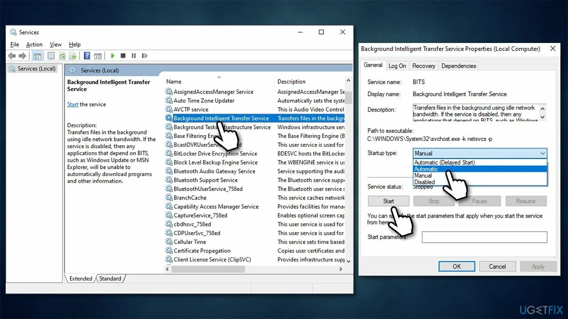Switch to the Standard view tab

coord(110,279)
